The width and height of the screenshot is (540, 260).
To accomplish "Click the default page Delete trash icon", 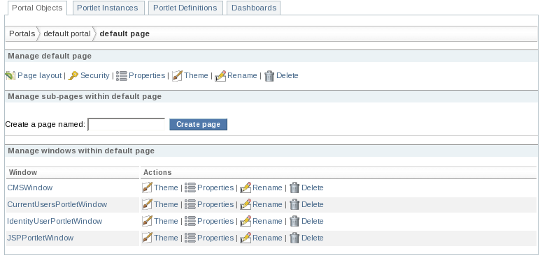I will [269, 76].
